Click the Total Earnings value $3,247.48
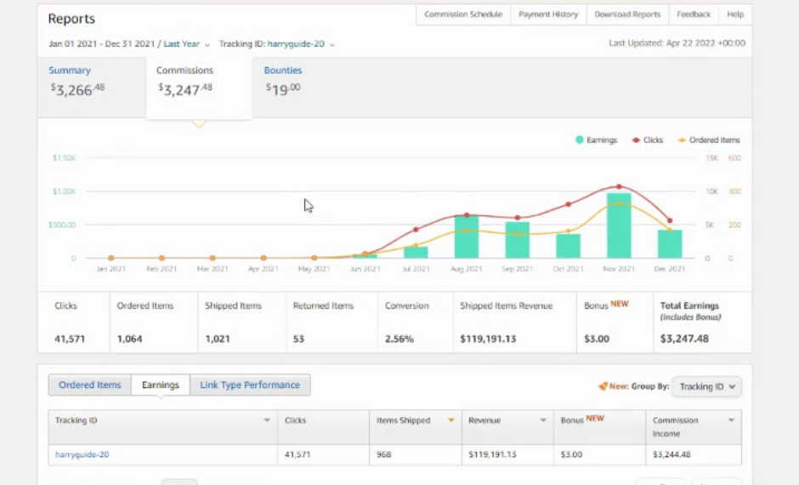The height and width of the screenshot is (485, 799). pos(684,339)
